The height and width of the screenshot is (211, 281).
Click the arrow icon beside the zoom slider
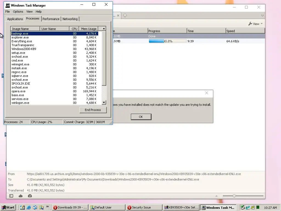(x=217, y=196)
